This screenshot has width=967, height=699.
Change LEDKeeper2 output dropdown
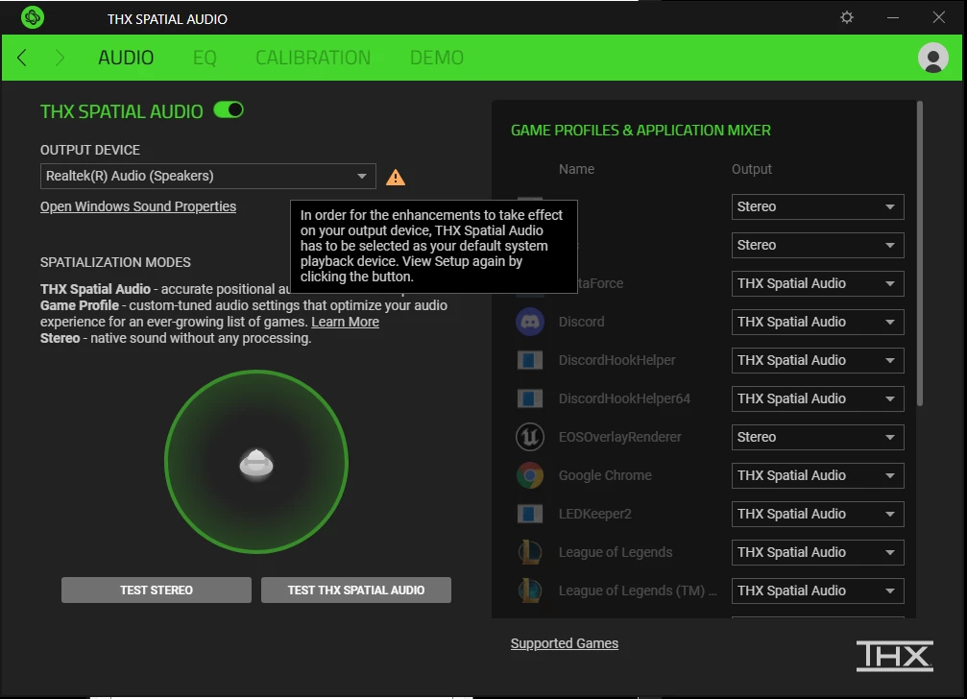pyautogui.click(x=818, y=514)
